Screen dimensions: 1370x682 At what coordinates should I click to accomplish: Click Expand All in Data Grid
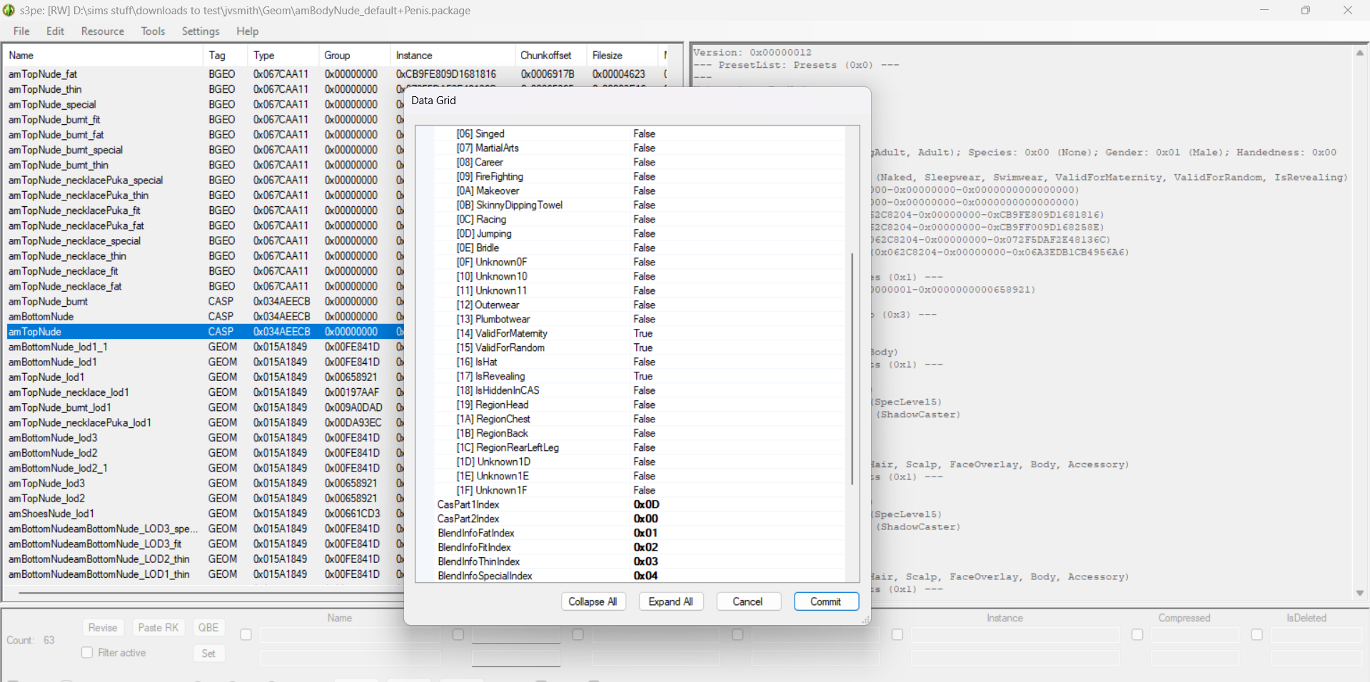click(x=670, y=601)
